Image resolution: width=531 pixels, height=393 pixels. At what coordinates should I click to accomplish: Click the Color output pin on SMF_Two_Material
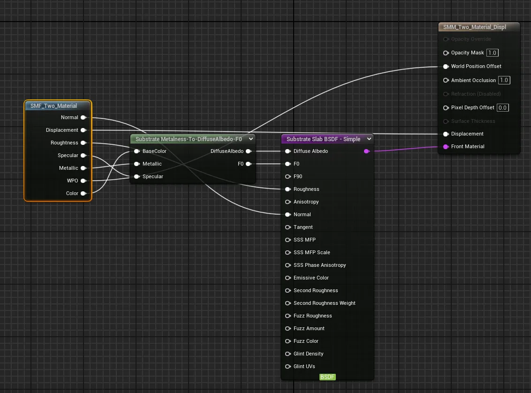(83, 193)
